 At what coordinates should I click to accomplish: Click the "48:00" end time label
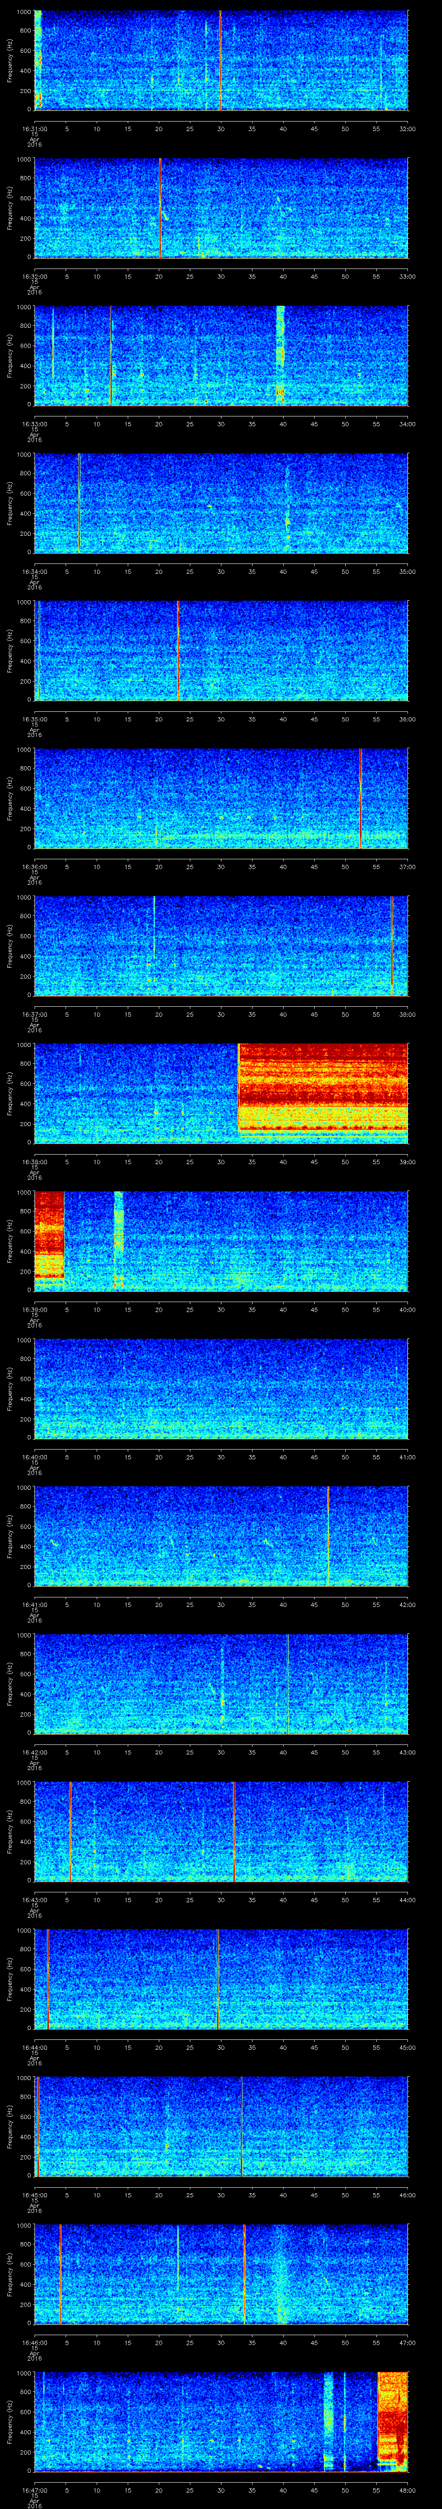tap(407, 2490)
